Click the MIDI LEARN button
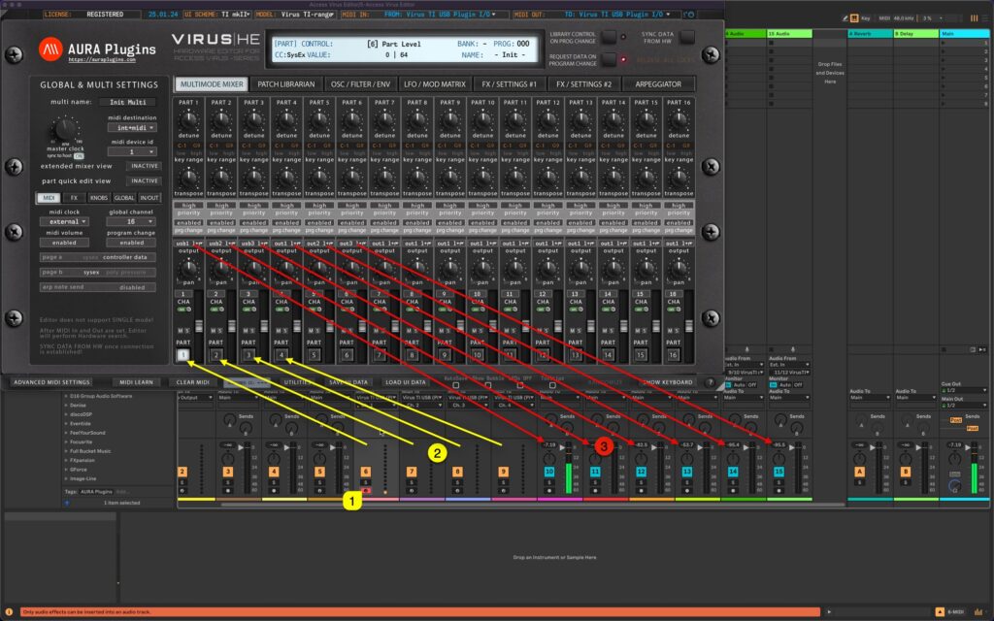The image size is (994, 621). click(x=139, y=380)
